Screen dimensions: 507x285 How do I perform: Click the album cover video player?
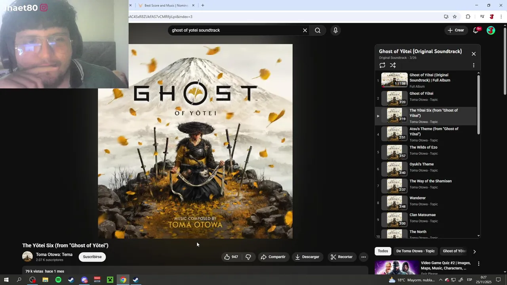point(195,141)
